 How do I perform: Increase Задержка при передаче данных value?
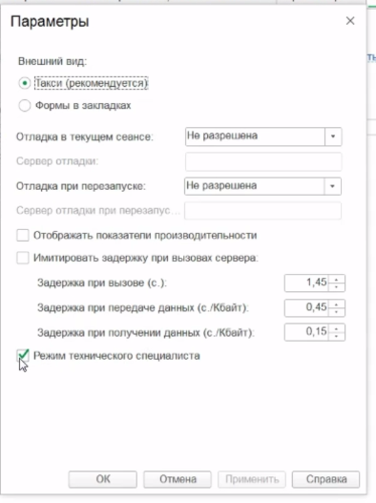(337, 304)
